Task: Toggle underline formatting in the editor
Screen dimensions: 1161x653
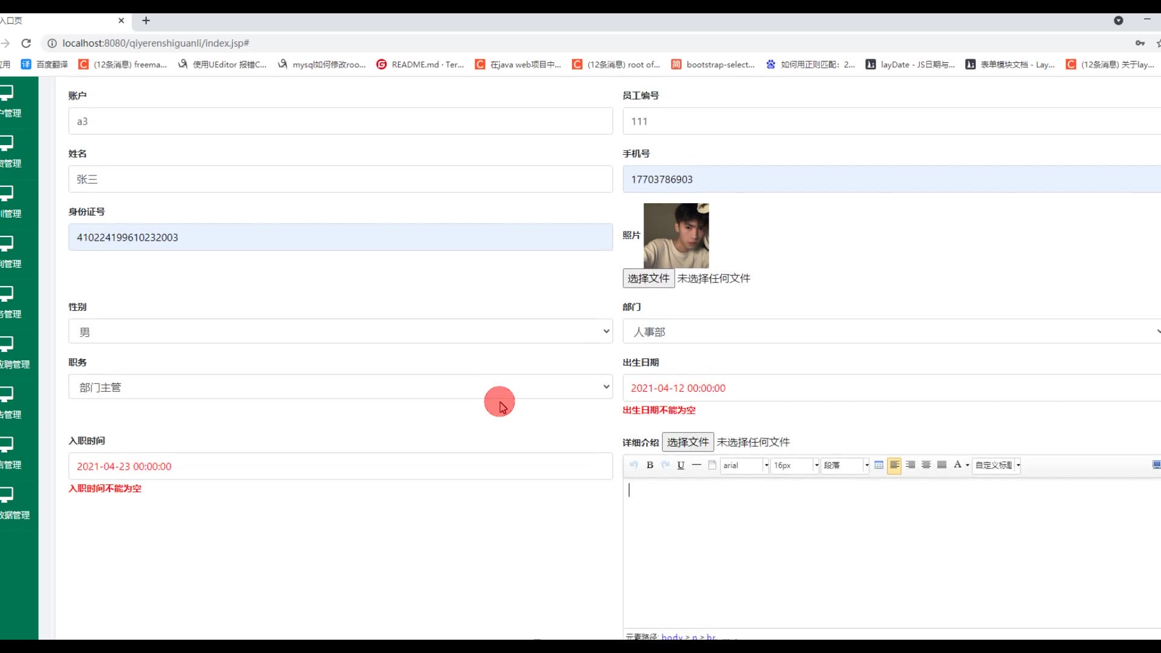Action: 681,465
